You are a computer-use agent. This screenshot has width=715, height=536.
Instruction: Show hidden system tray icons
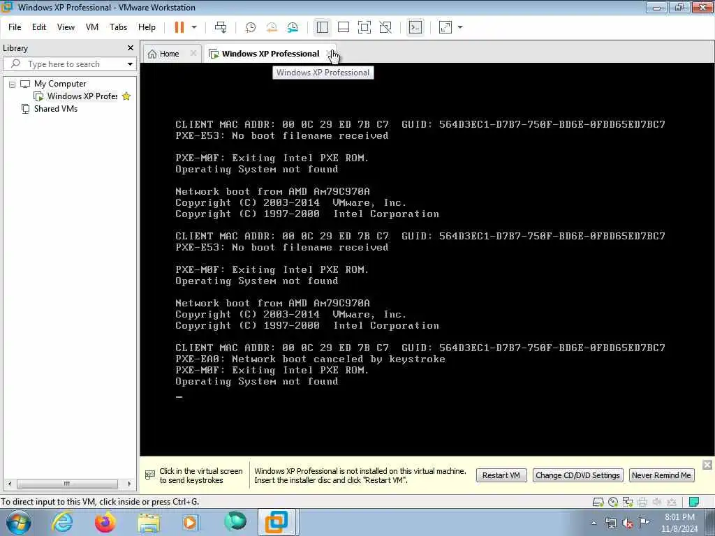click(x=594, y=523)
